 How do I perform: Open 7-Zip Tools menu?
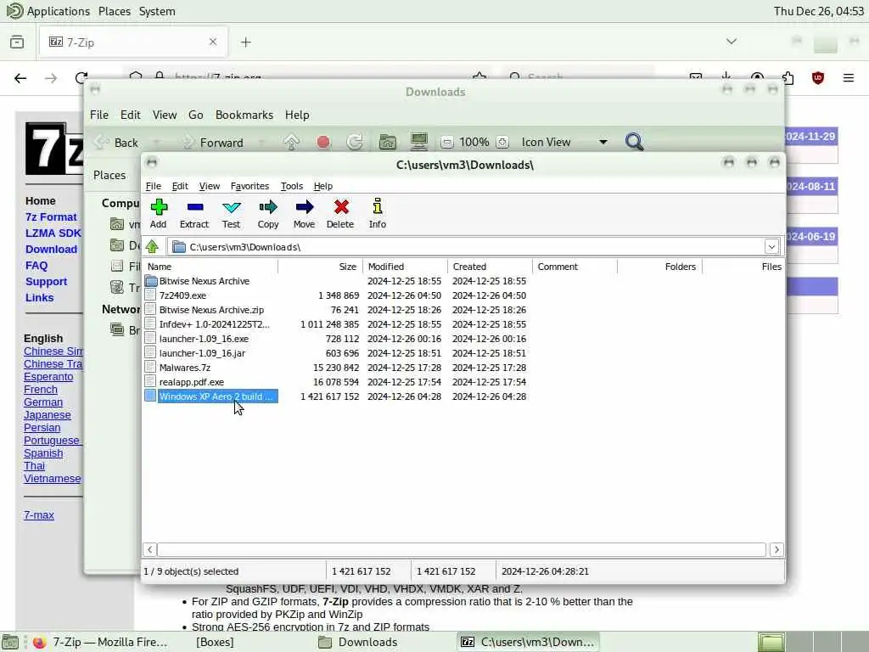pyautogui.click(x=292, y=186)
